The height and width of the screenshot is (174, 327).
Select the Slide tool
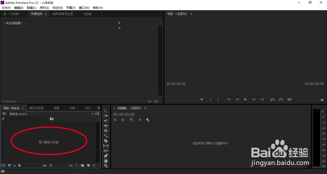tap(106, 151)
